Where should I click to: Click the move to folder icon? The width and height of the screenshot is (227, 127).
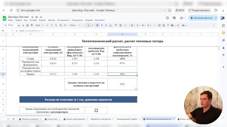[x=37, y=17]
